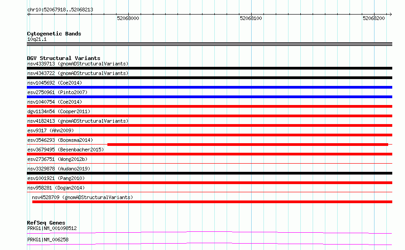Viewport: 405px width, 250px height.
Task: Open the RefSeq Genes track title
Action: 46,223
